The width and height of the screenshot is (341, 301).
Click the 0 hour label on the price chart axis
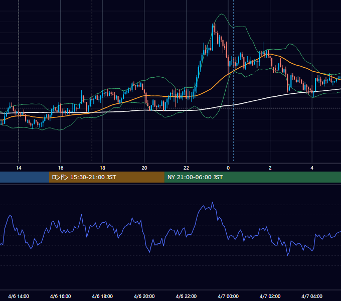228,168
